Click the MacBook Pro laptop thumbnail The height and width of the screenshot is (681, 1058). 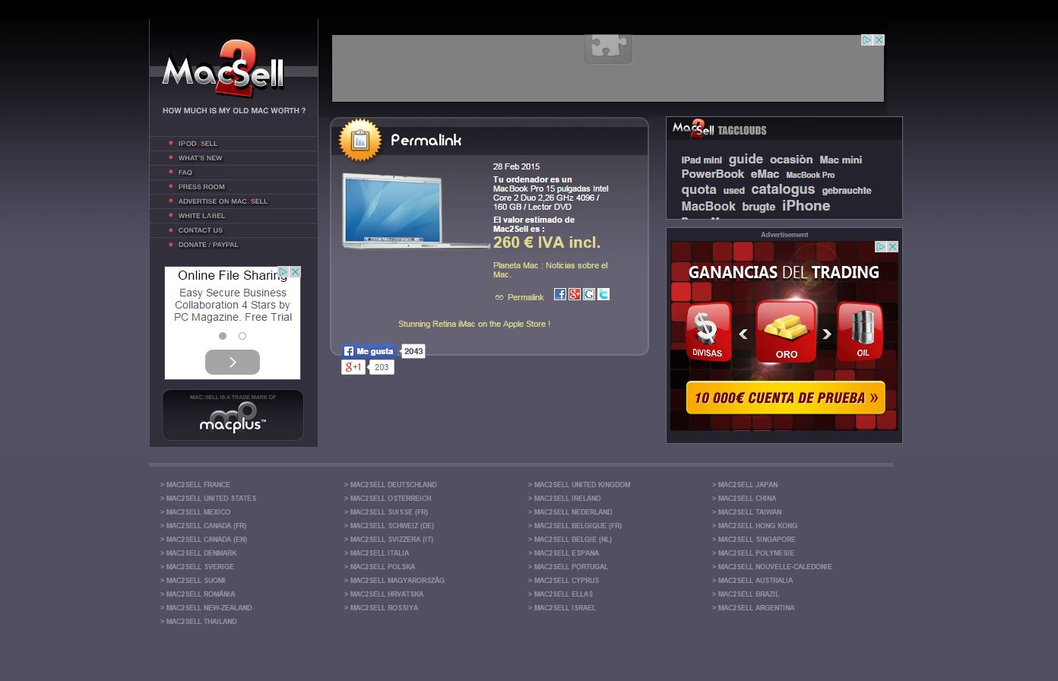414,211
